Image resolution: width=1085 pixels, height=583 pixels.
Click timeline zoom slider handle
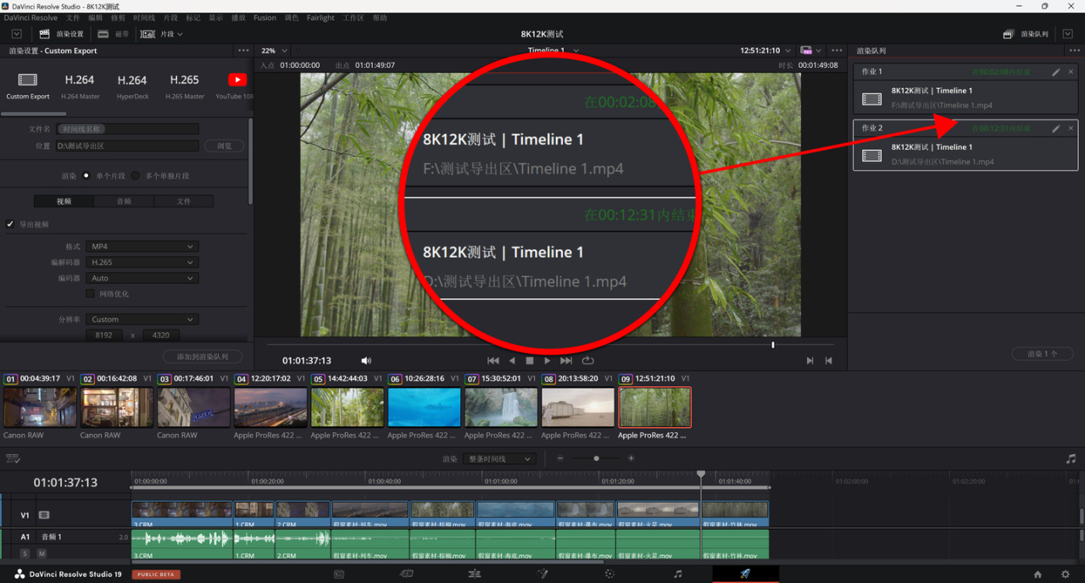[x=596, y=458]
